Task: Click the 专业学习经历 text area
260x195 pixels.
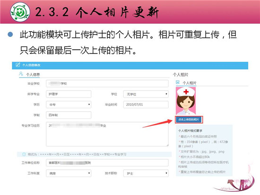Action: 107,134
